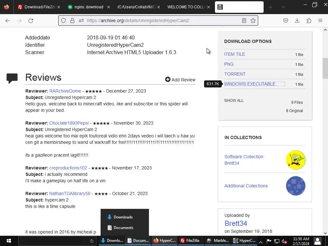The height and width of the screenshot is (246, 328).
Task: Download the TORRENT file
Action: (x=235, y=74)
